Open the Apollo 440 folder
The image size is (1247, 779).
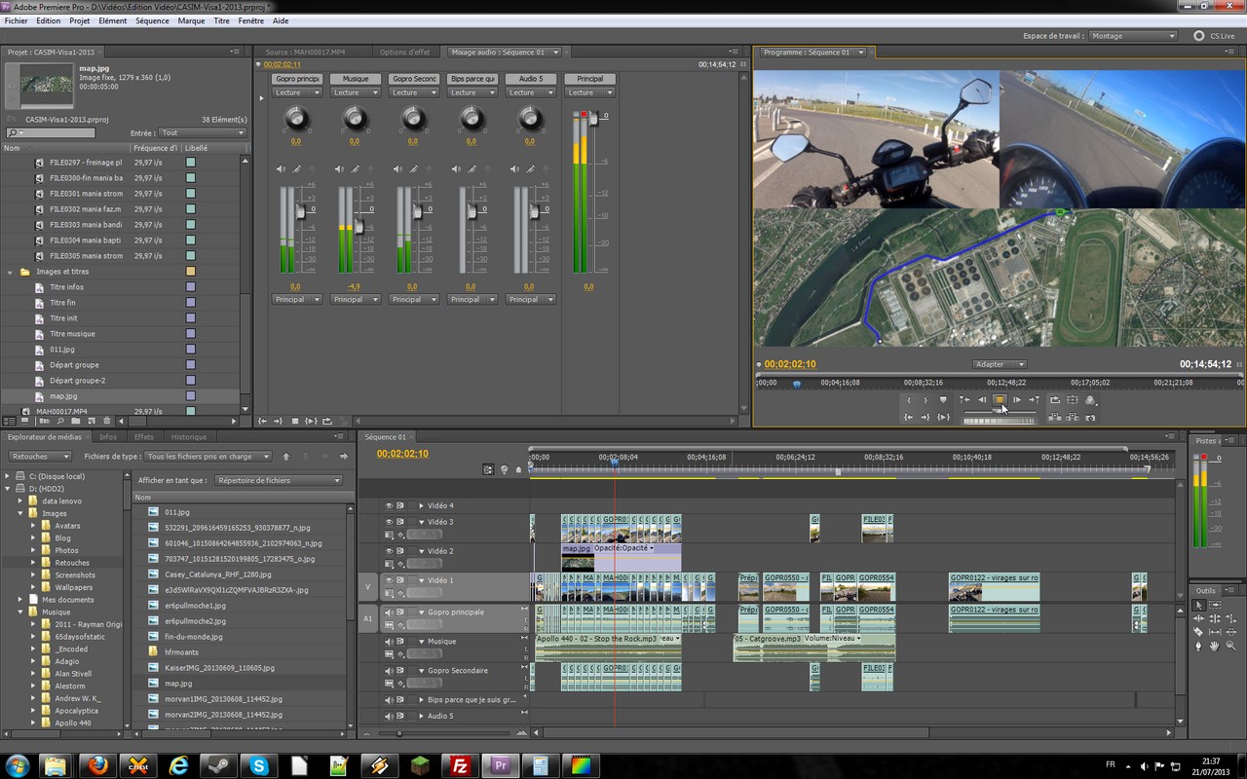[x=73, y=723]
